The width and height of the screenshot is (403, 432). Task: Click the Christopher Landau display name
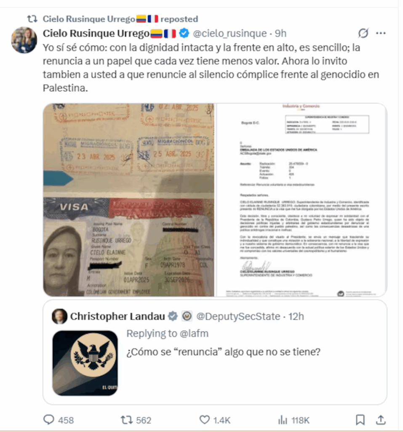(x=117, y=316)
